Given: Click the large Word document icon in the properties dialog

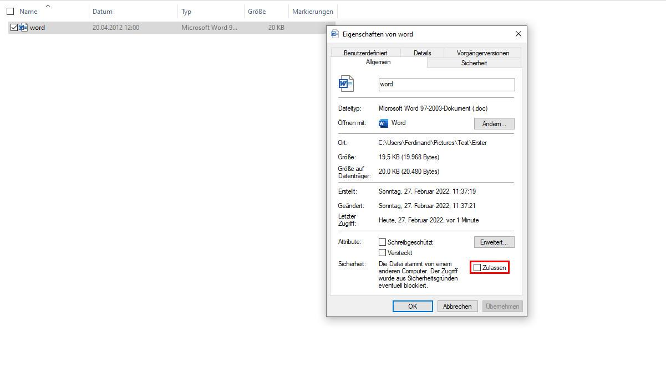Looking at the screenshot, I should [346, 84].
